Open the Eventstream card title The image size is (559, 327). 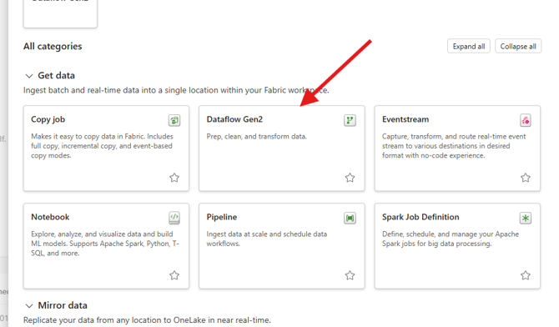click(405, 119)
